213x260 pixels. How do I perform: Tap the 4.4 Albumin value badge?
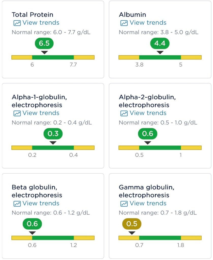click(x=160, y=43)
